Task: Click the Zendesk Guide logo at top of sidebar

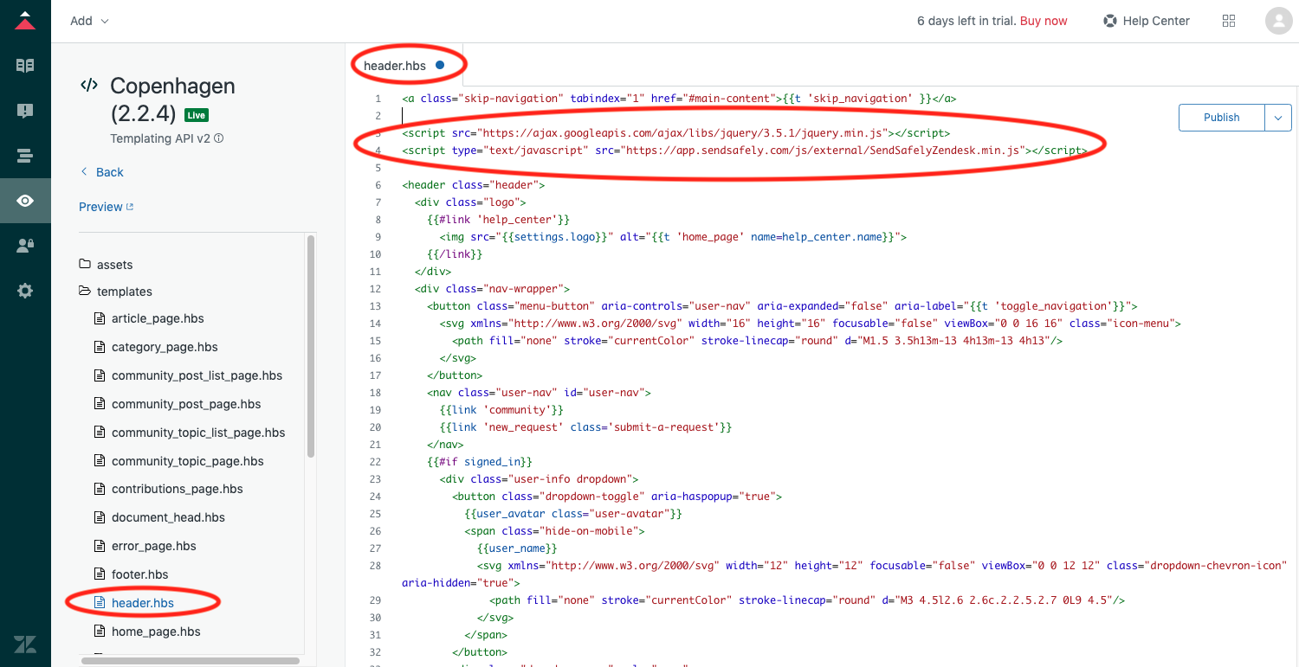Action: tap(25, 20)
